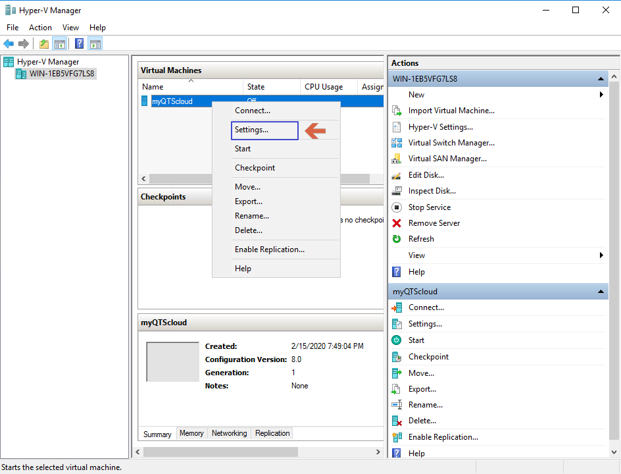Click the Actions pane scroll up arrow
The width and height of the screenshot is (621, 474).
tap(614, 76)
